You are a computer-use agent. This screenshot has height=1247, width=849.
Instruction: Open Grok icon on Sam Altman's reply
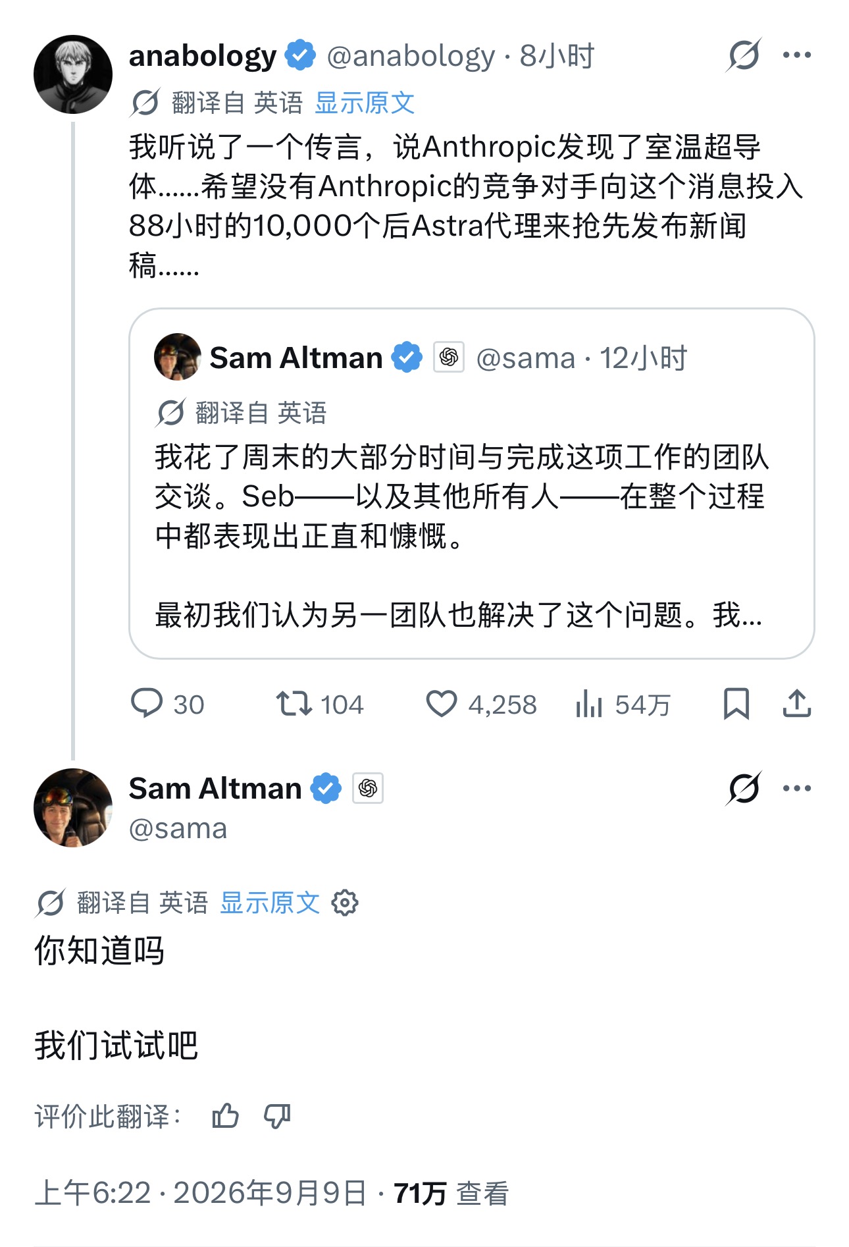tap(744, 788)
